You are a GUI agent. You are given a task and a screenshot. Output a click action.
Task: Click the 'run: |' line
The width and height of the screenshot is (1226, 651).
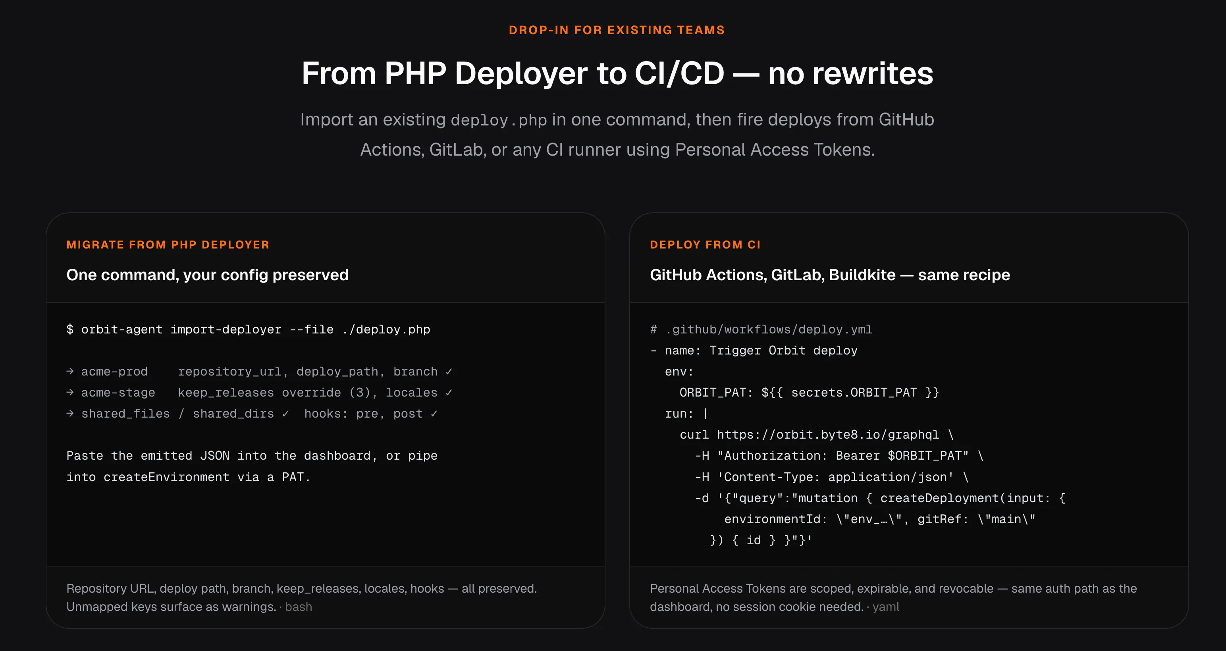tap(687, 414)
